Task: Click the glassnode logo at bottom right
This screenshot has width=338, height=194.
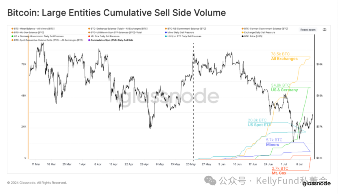Action: click(316, 183)
